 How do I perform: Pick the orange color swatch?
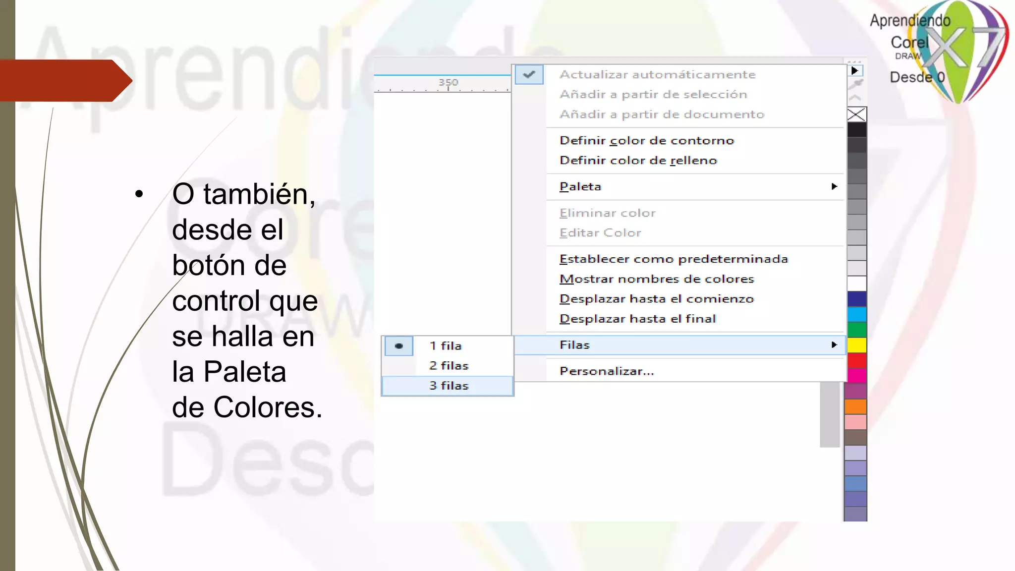[x=855, y=406]
